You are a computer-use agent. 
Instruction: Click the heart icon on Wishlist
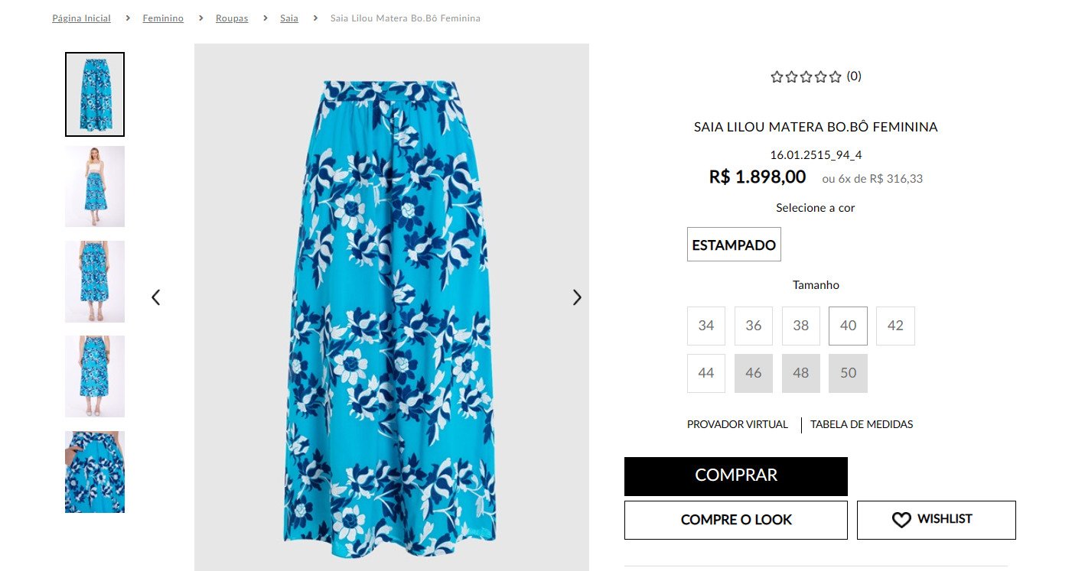click(x=901, y=520)
